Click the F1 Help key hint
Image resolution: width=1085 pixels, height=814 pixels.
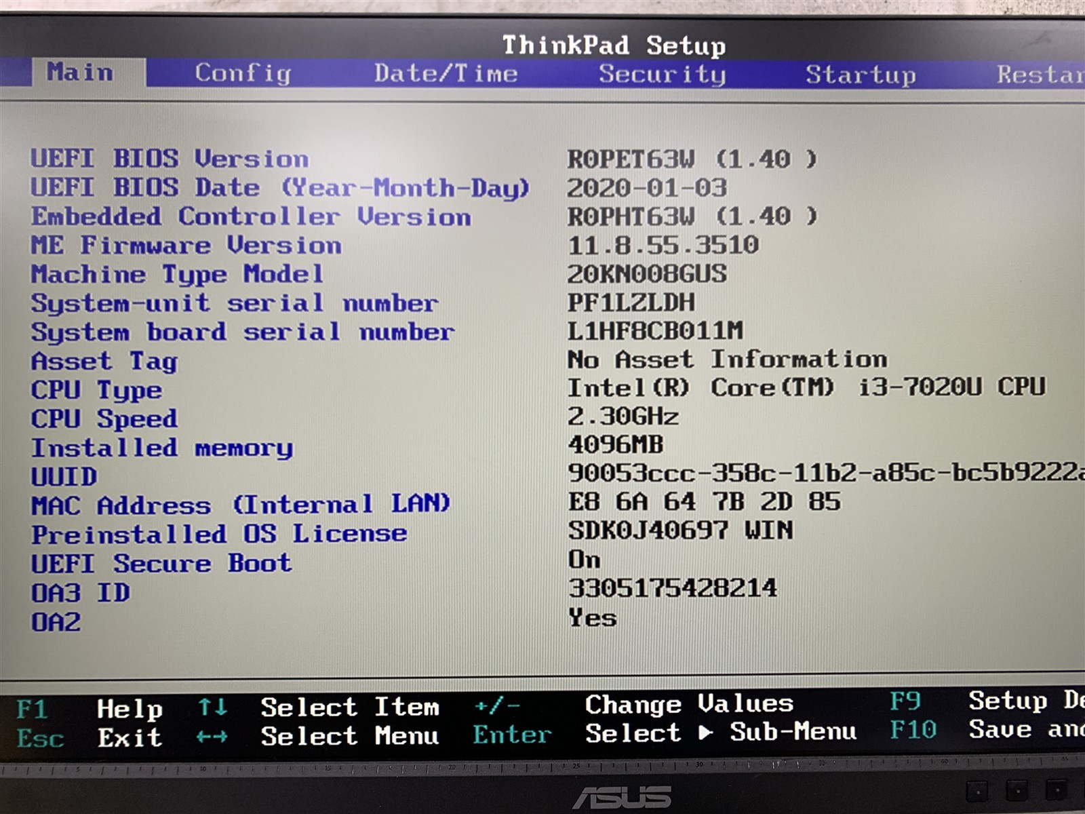click(89, 710)
